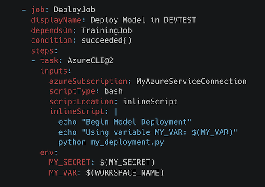Viewport: 265px width, 187px height.
Task: Select the '$(WORKSPACE_NAME)' value
Action: click(x=125, y=173)
